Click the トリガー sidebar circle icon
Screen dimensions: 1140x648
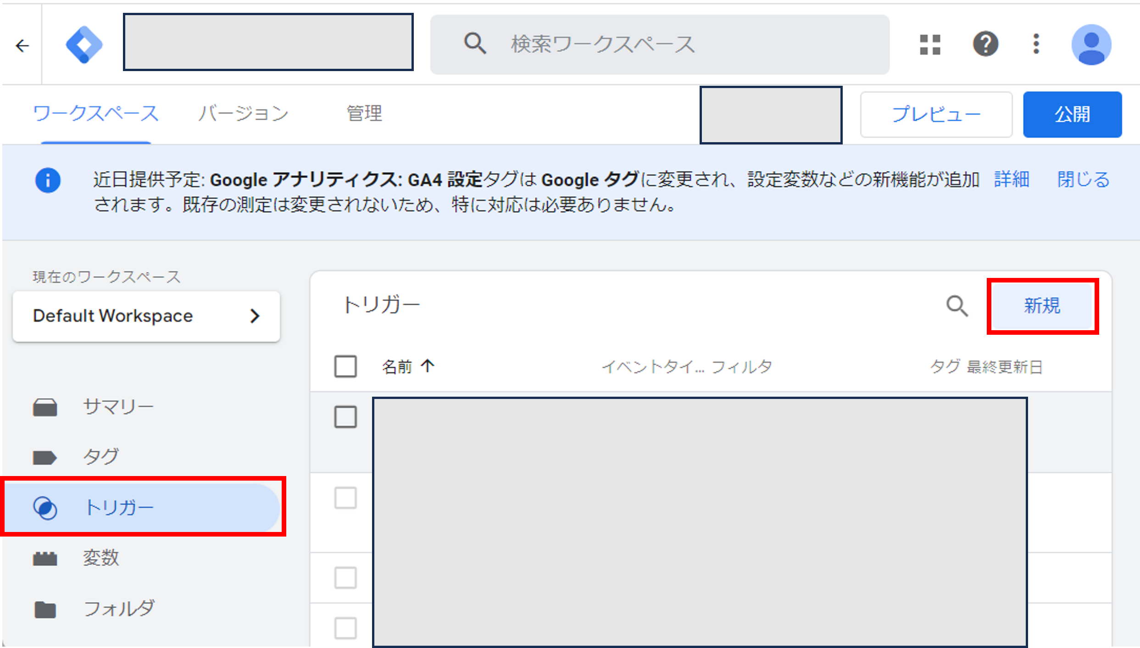[x=45, y=508]
